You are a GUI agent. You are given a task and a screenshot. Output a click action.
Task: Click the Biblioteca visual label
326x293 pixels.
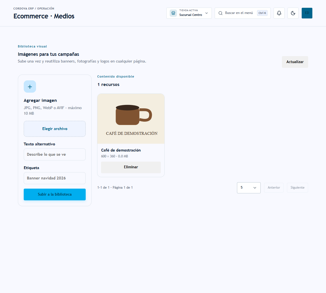32,46
